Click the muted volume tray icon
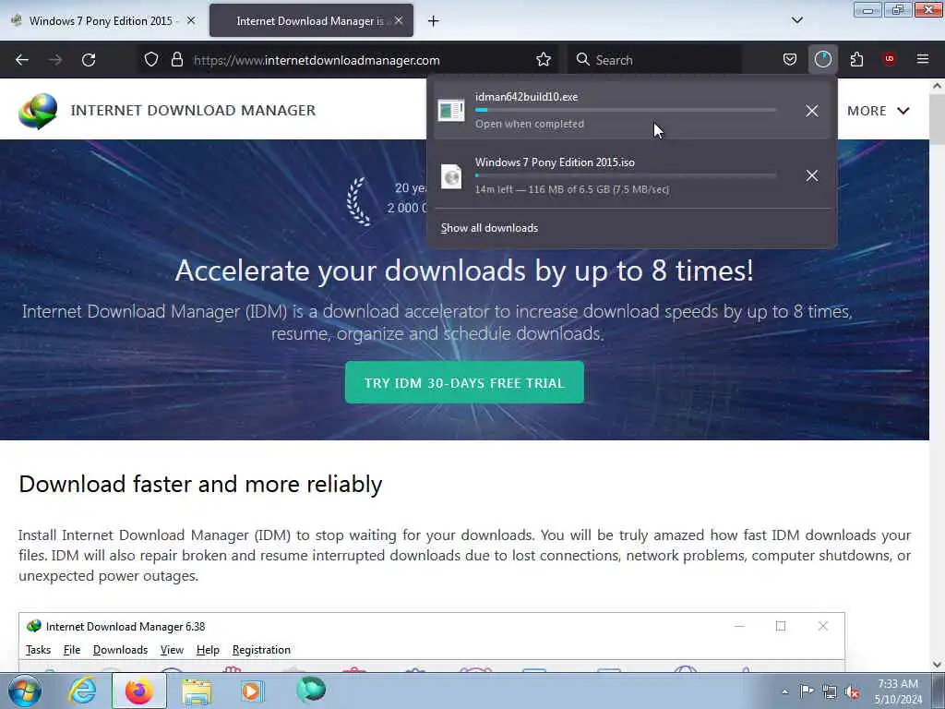 click(x=852, y=692)
